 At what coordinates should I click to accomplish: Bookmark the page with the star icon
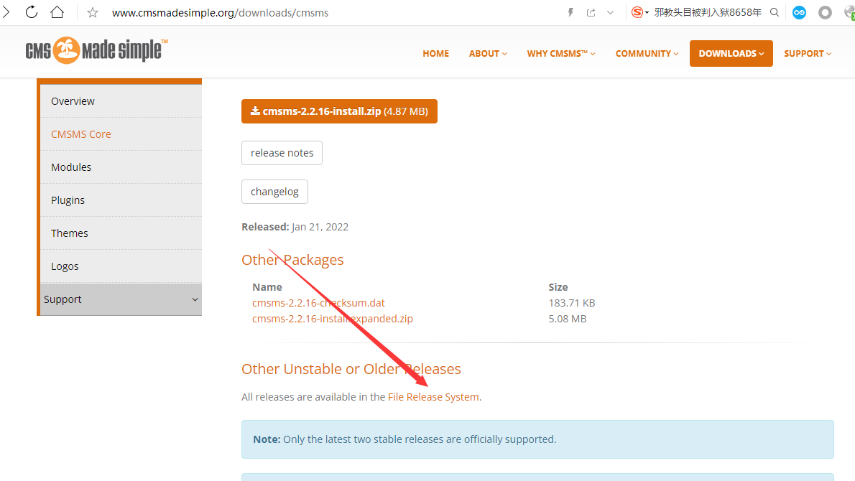93,12
